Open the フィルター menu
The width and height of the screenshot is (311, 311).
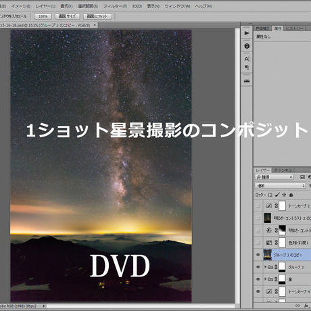[115, 6]
